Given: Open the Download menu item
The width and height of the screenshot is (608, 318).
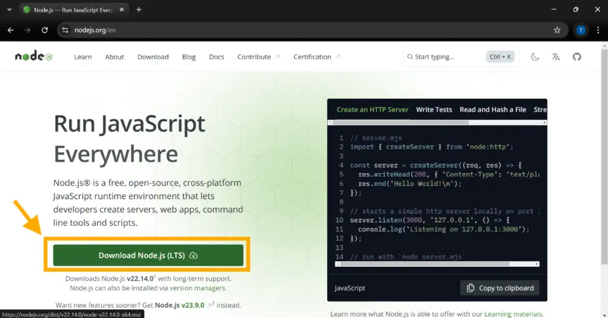Looking at the screenshot, I should point(153,56).
